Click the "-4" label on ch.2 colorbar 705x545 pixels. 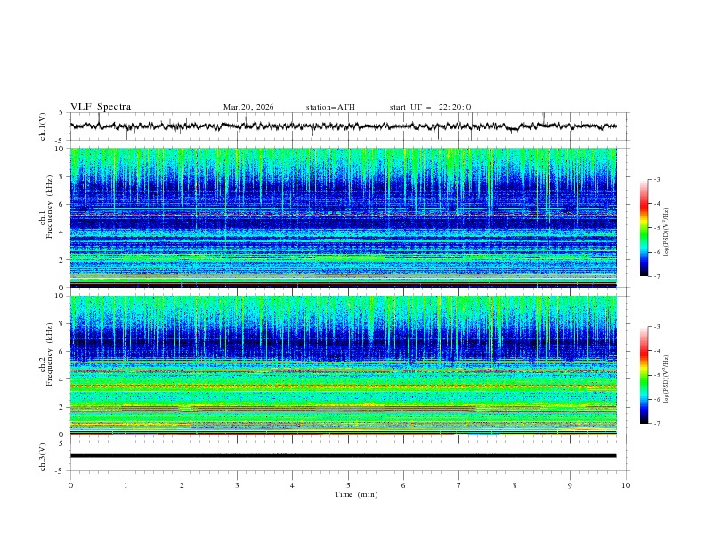point(656,351)
